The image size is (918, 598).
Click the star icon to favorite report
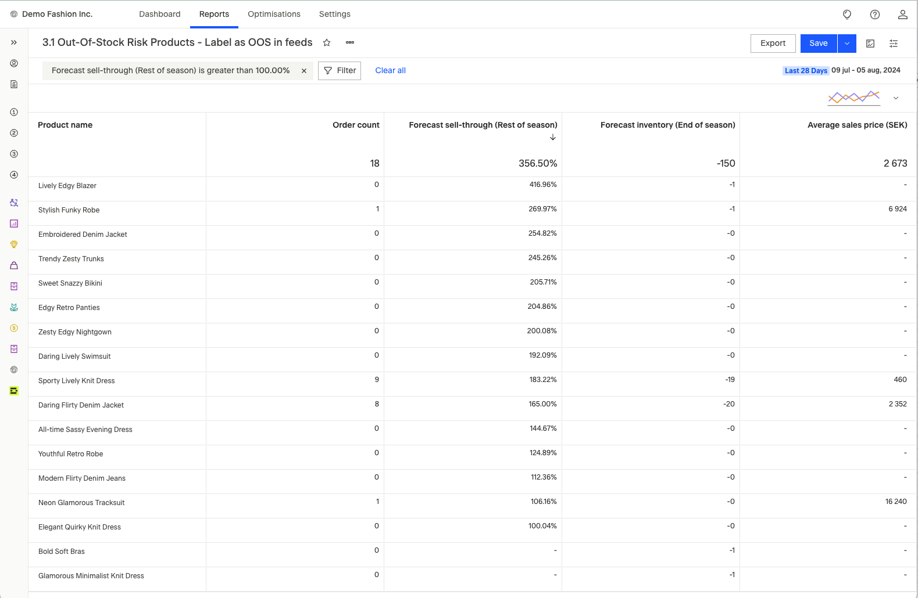tap(327, 42)
